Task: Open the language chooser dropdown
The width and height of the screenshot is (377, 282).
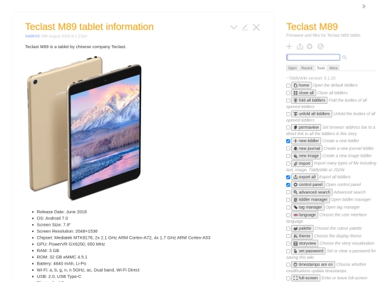Action: [x=304, y=215]
